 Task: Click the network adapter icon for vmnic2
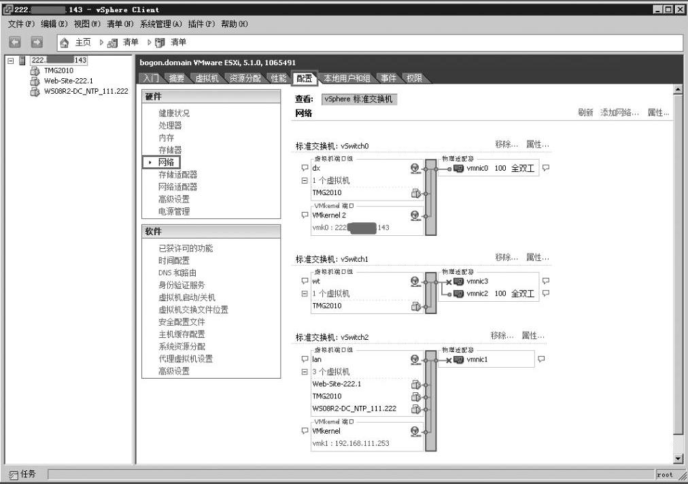click(x=458, y=294)
